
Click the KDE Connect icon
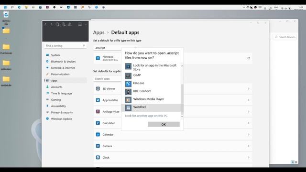(x=128, y=92)
